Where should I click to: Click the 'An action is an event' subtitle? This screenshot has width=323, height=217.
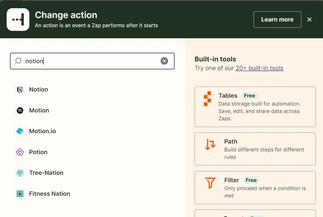click(x=96, y=25)
